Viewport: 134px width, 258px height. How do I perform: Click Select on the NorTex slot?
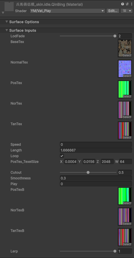(x=127, y=117)
